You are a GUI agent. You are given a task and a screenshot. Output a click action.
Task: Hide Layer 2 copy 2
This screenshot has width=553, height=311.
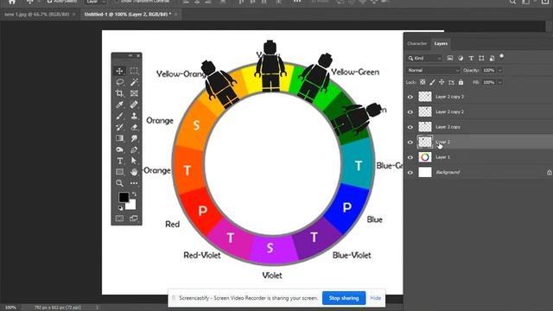coord(410,112)
